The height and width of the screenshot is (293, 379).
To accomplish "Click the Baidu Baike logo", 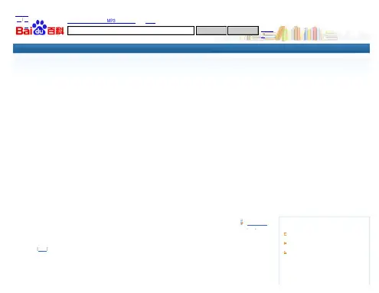I will (40, 28).
